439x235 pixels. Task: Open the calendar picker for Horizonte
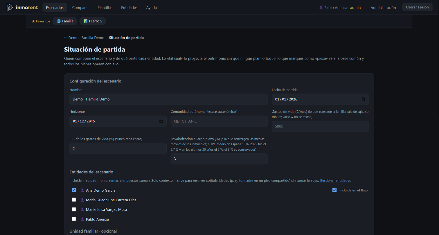161,121
